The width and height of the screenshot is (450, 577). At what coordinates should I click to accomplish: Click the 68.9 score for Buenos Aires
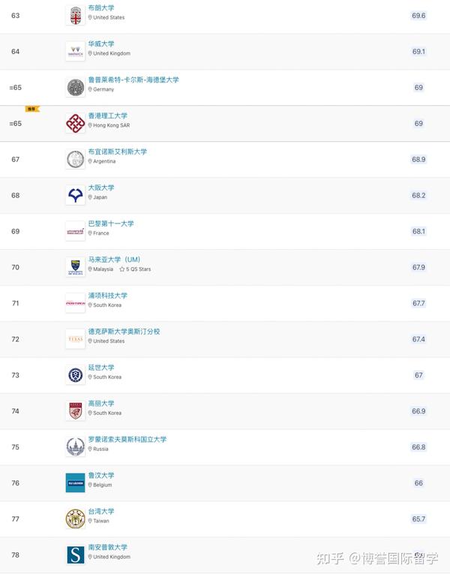[x=418, y=160]
